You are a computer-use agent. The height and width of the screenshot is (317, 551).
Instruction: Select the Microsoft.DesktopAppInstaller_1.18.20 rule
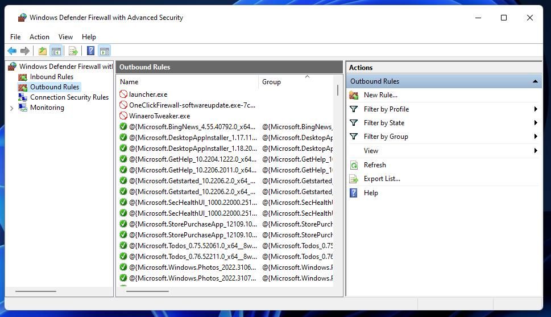tap(193, 149)
